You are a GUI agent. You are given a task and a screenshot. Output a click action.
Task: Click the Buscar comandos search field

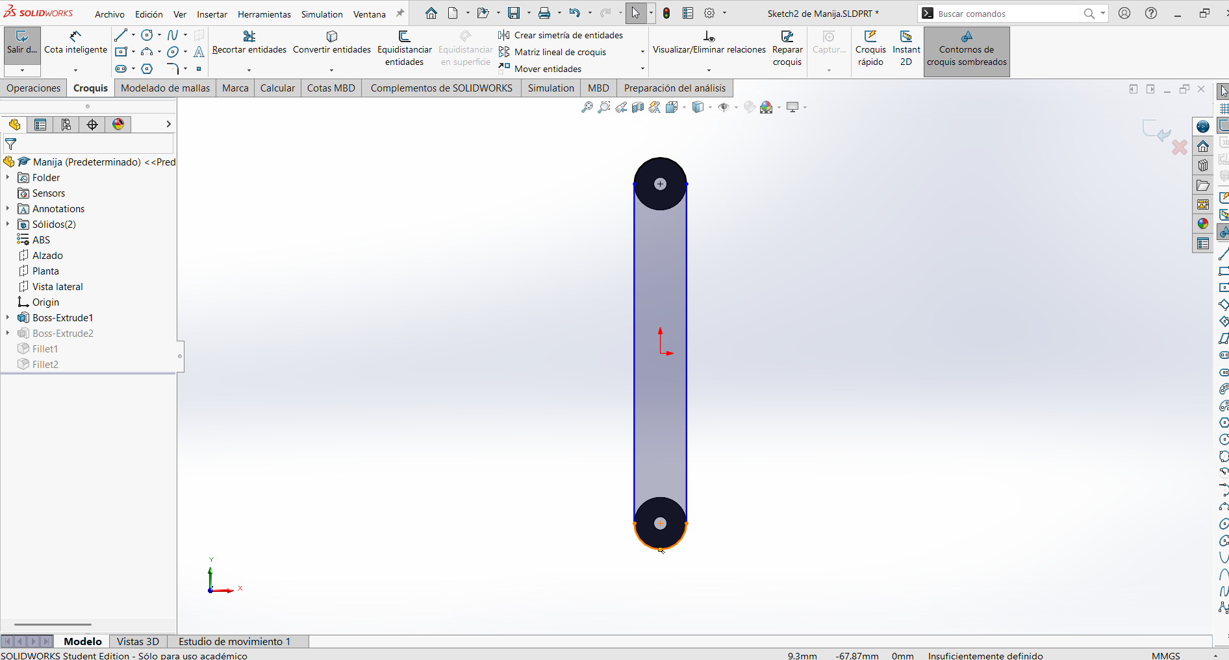(1008, 14)
